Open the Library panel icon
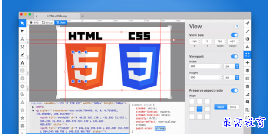Screen dimensions: 268x134 (x=247, y=86)
